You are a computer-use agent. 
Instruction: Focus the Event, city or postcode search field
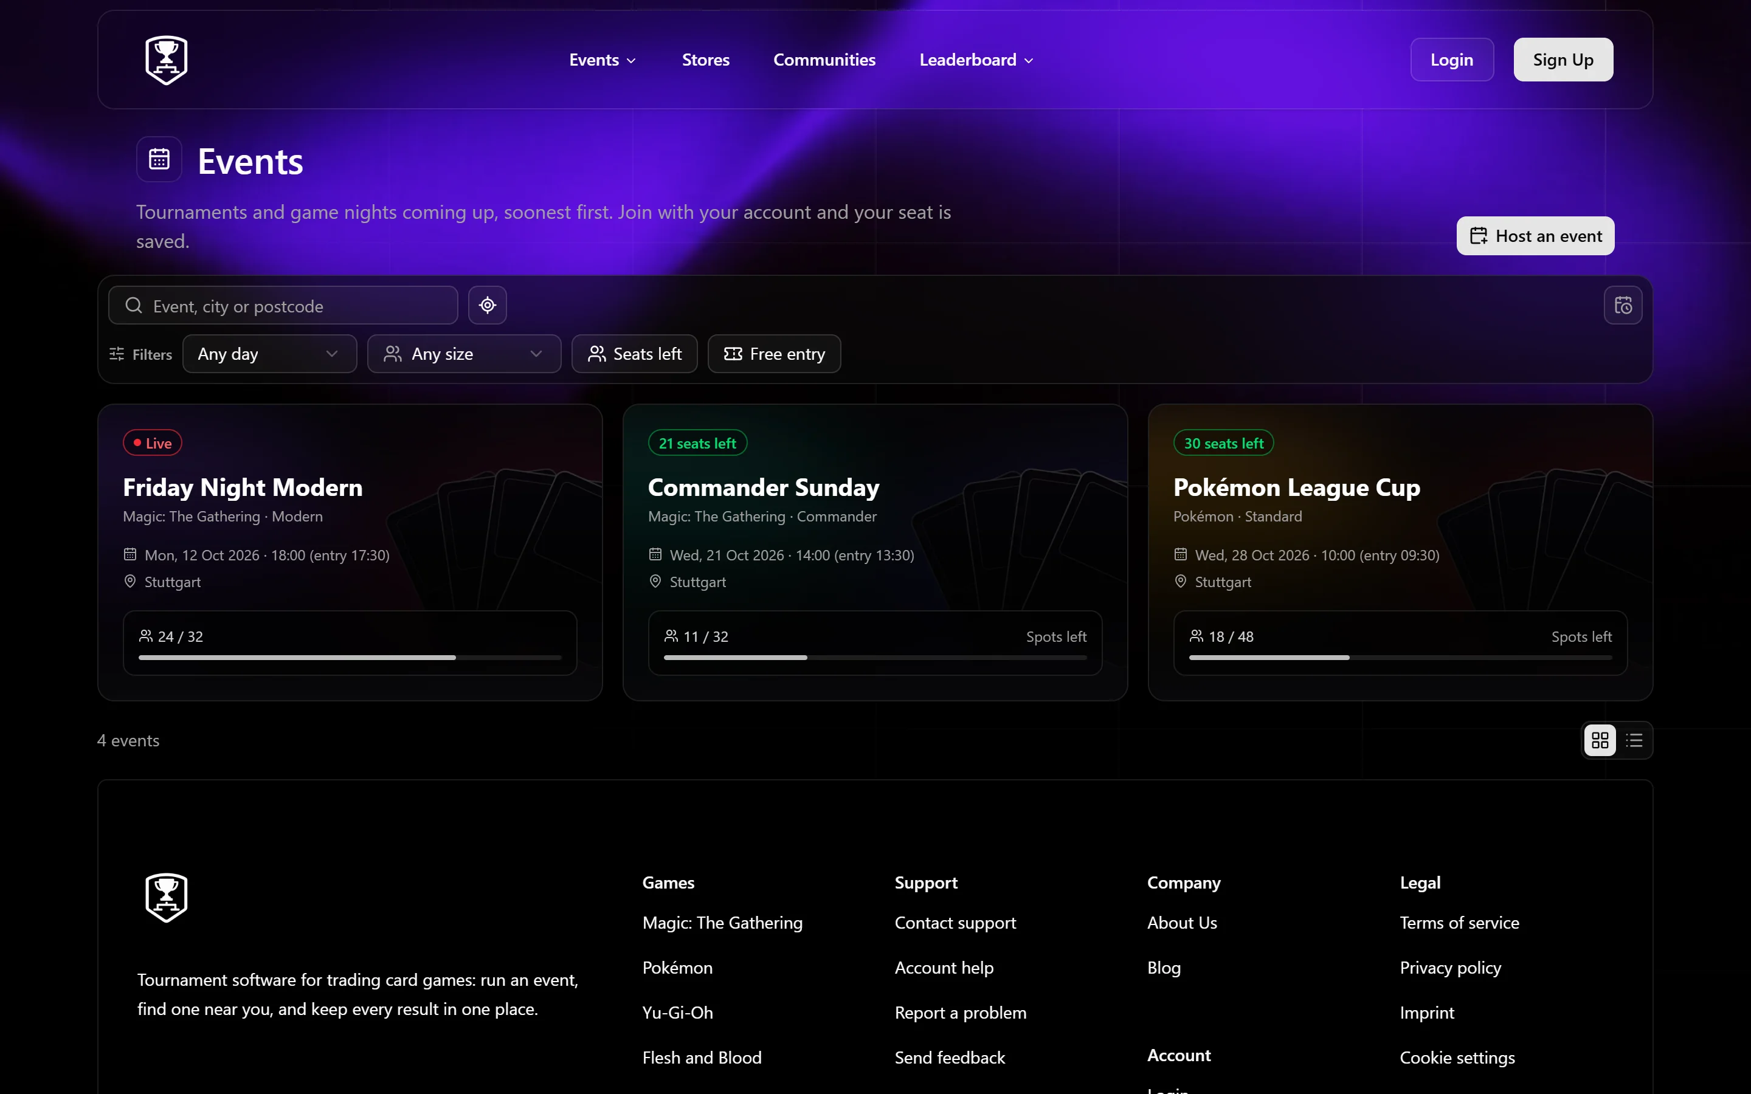[x=283, y=305]
